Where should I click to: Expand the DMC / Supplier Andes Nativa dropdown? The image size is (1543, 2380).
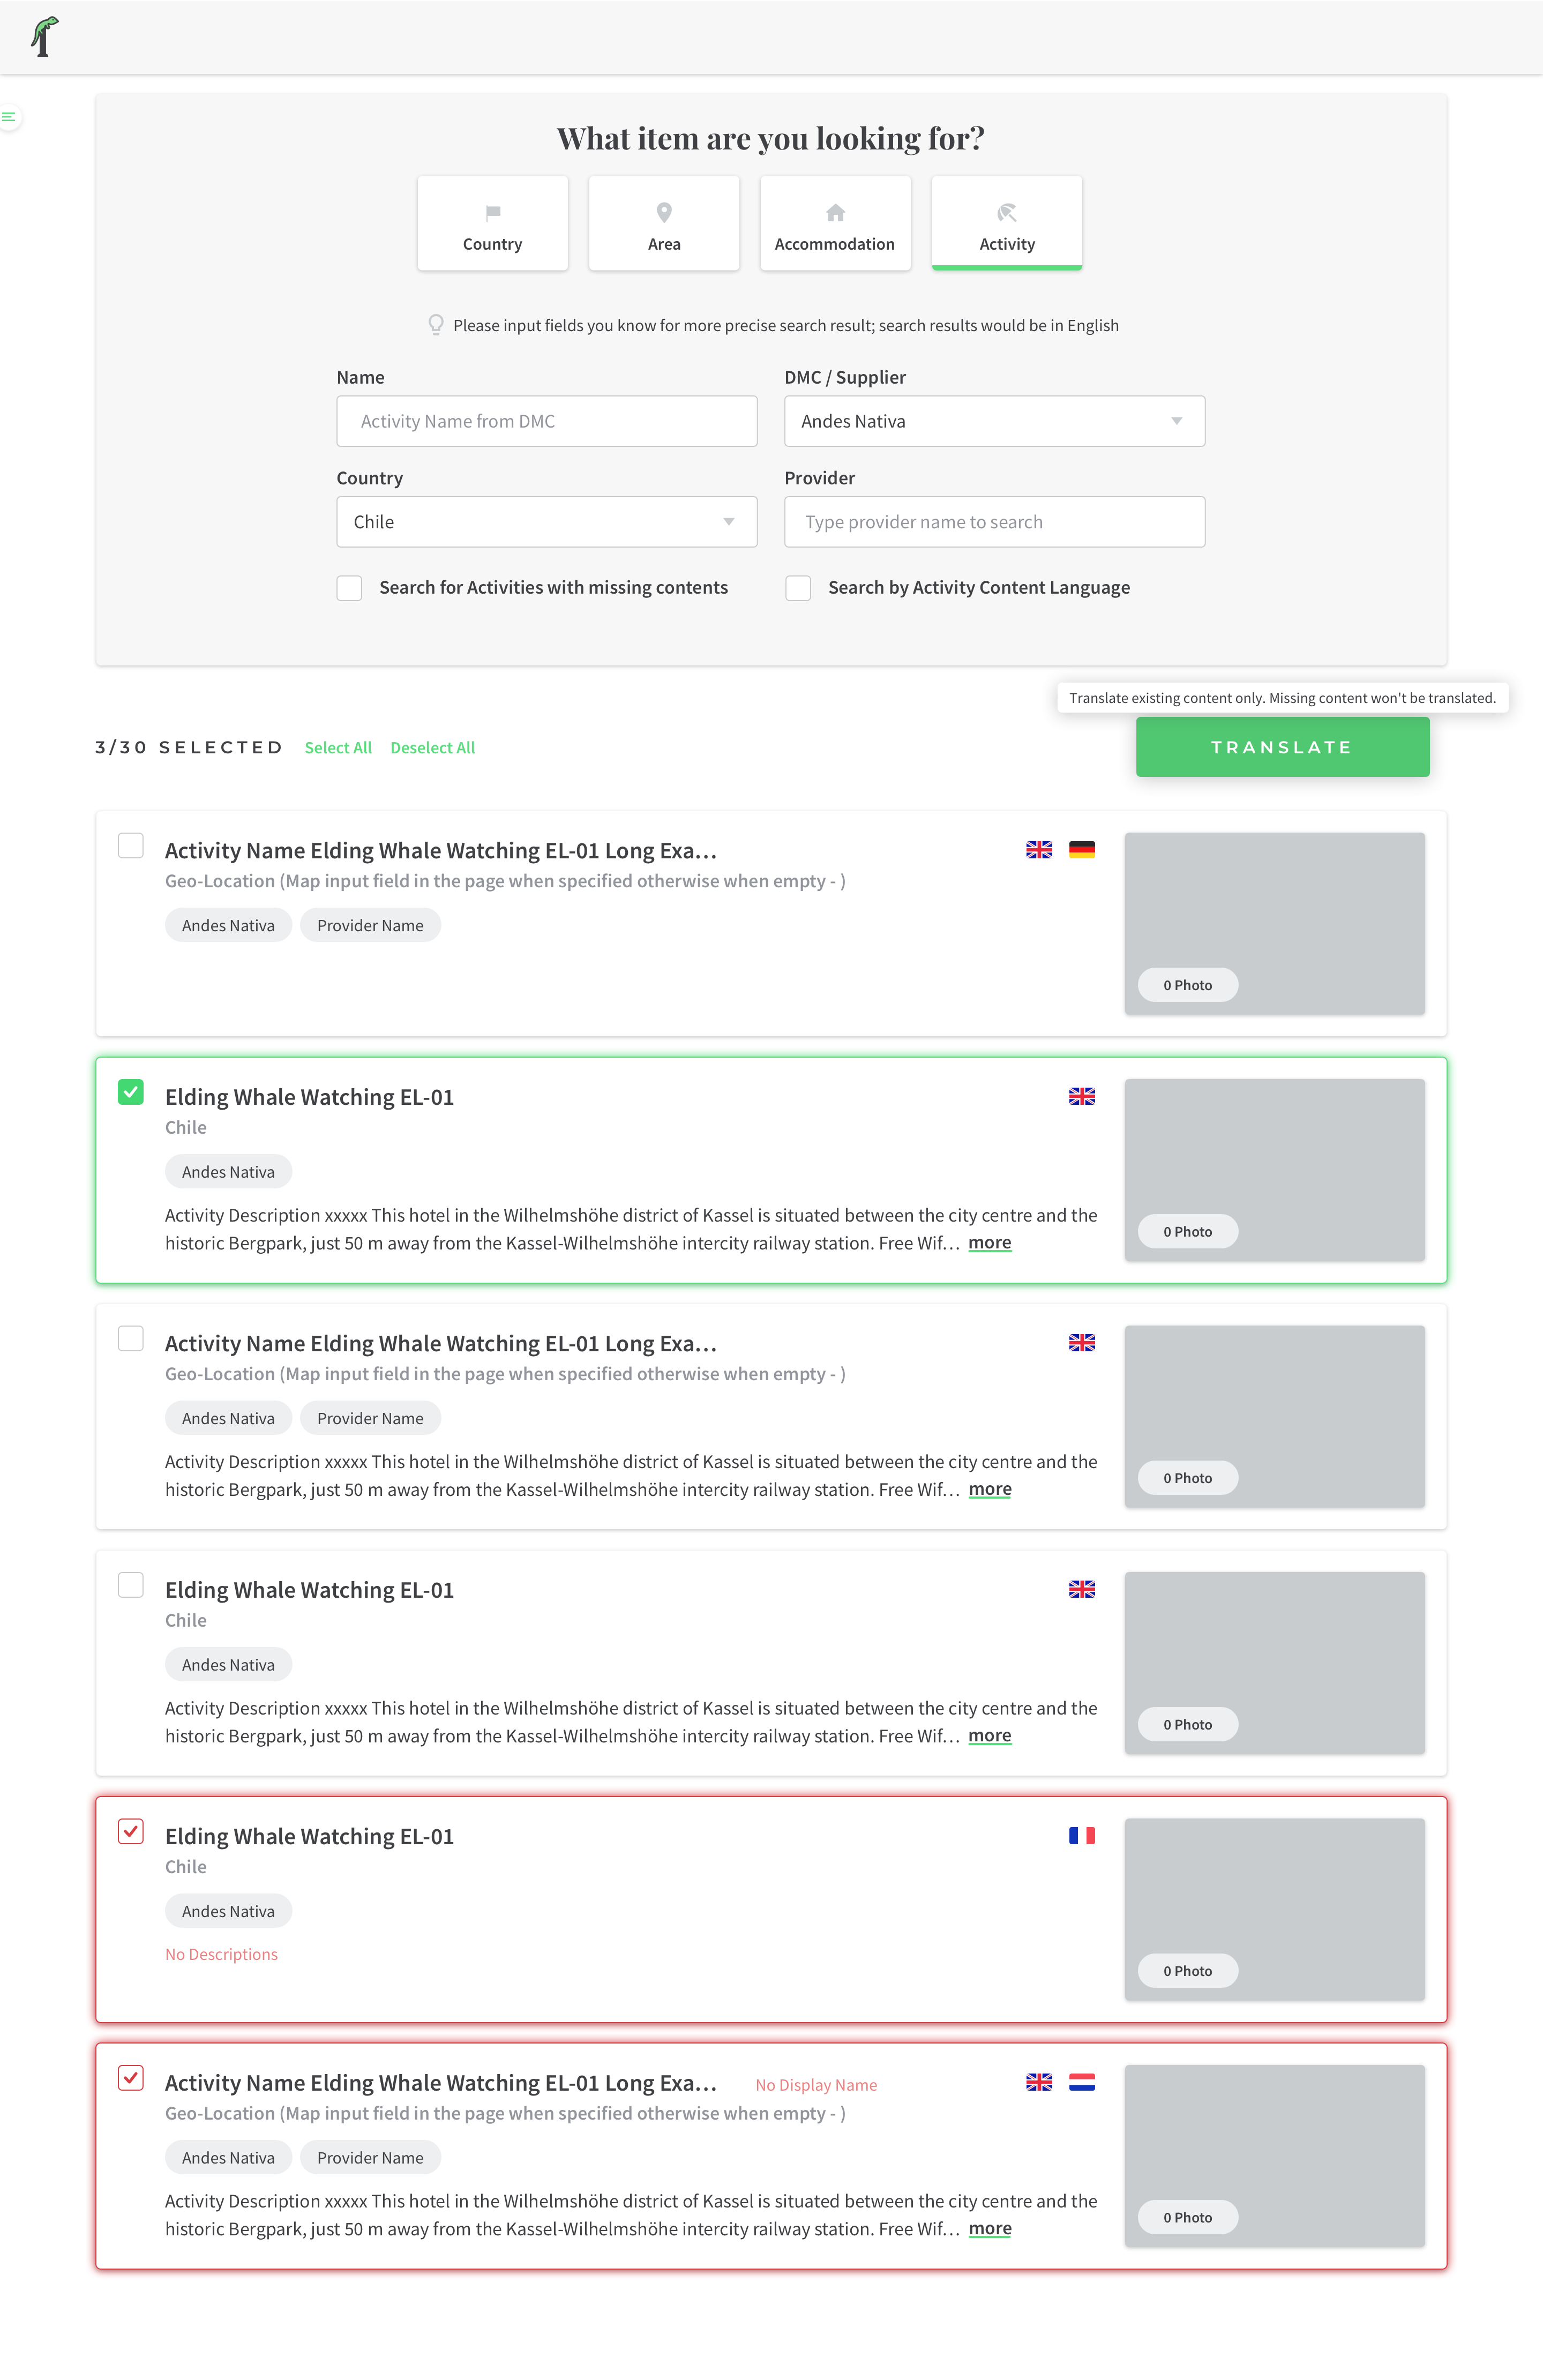point(994,421)
